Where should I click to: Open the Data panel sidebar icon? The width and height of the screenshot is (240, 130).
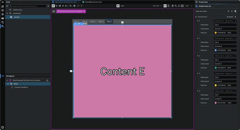(2, 26)
